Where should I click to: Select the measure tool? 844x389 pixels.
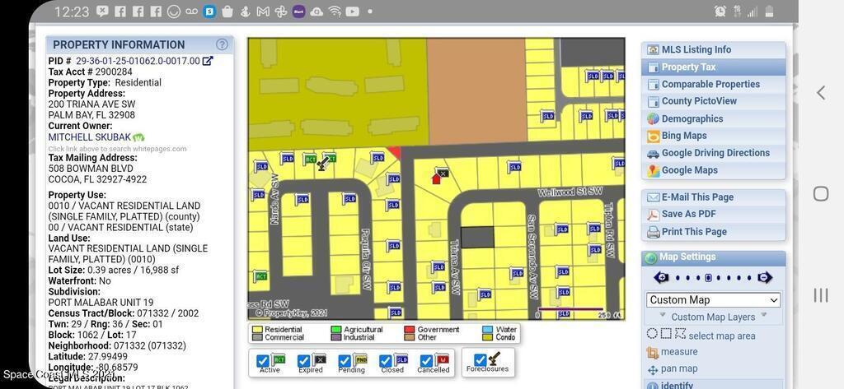pyautogui.click(x=678, y=352)
